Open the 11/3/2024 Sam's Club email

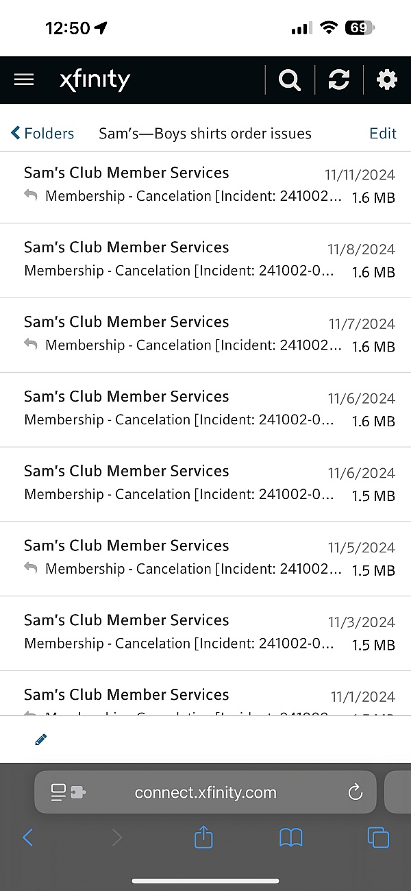pos(206,633)
